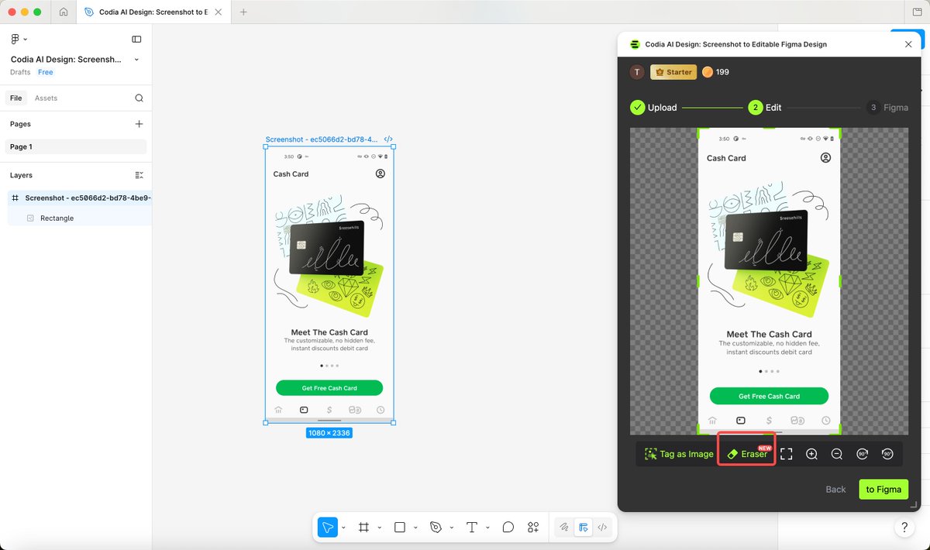Zoom out on the plugin preview

(837, 454)
